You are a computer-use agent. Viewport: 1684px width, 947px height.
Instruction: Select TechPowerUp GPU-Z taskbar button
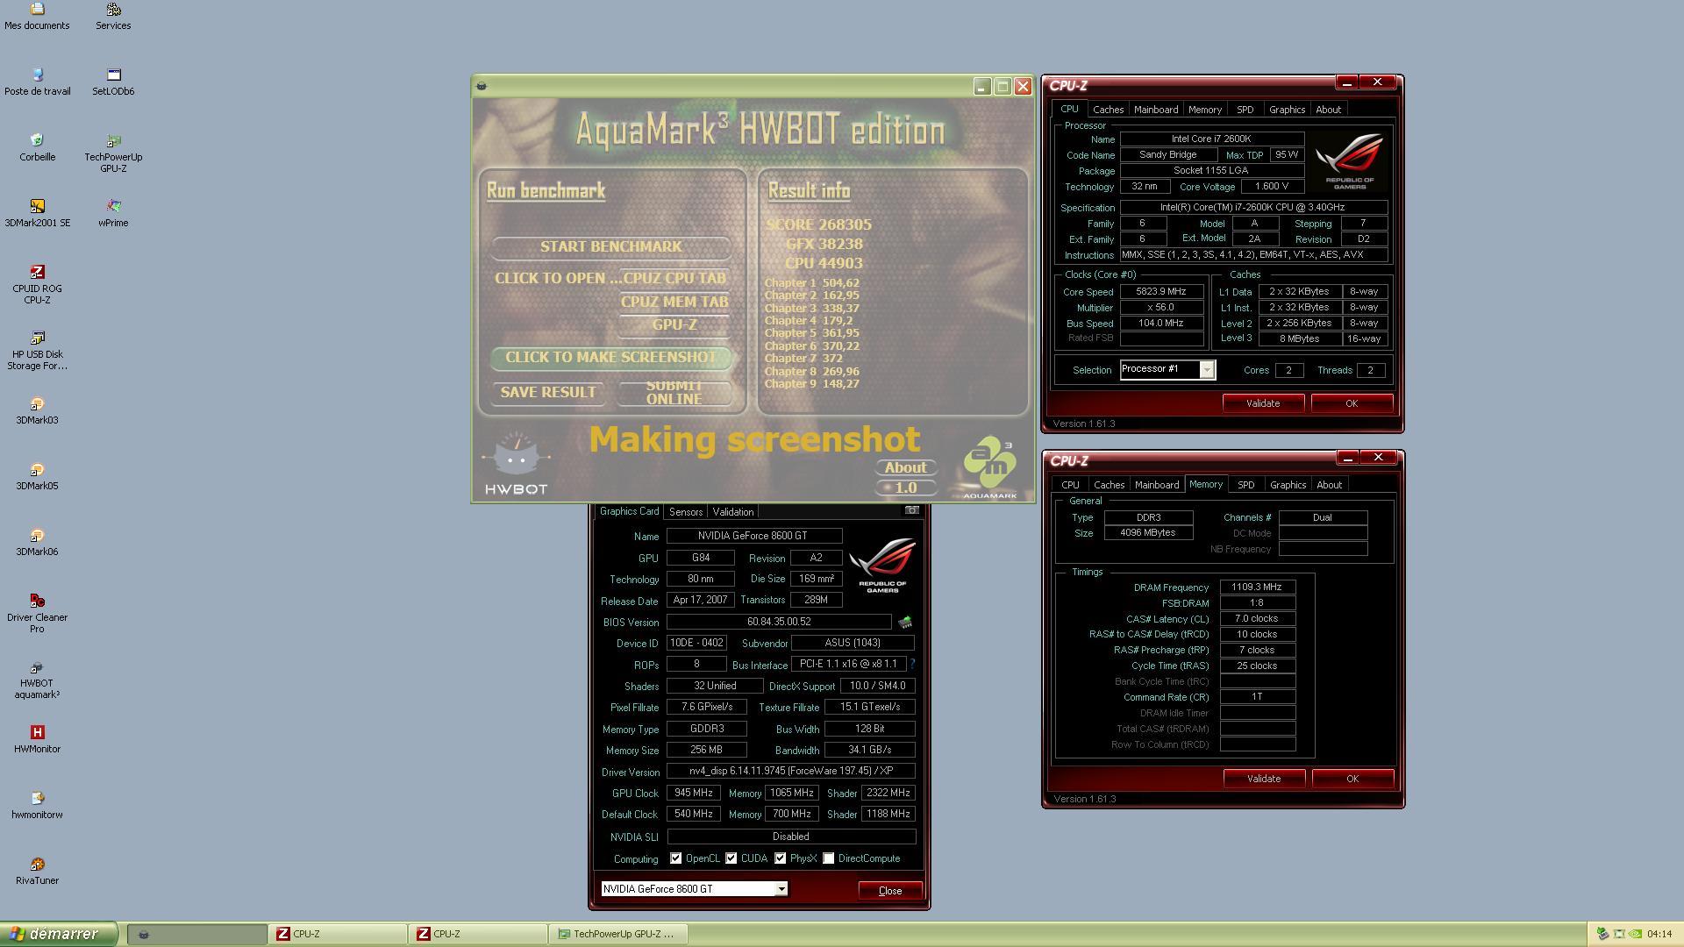click(x=618, y=935)
